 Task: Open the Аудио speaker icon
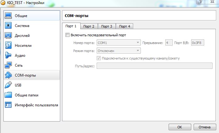coord(8,55)
